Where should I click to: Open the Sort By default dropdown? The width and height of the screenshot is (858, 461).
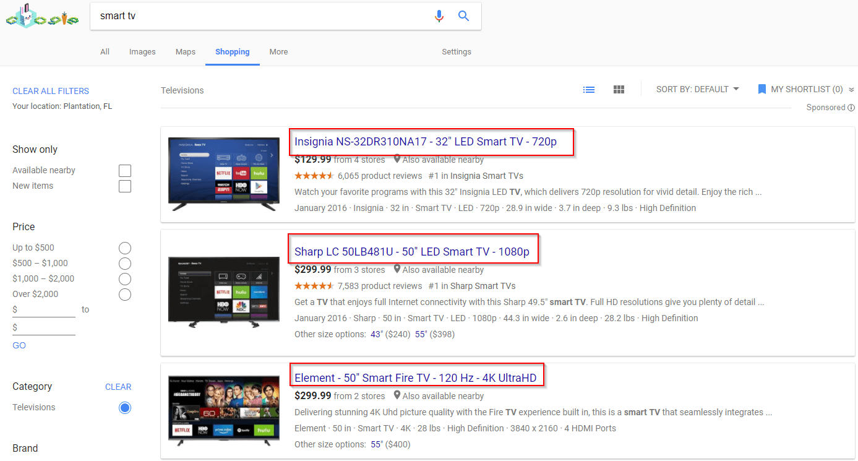click(x=698, y=89)
